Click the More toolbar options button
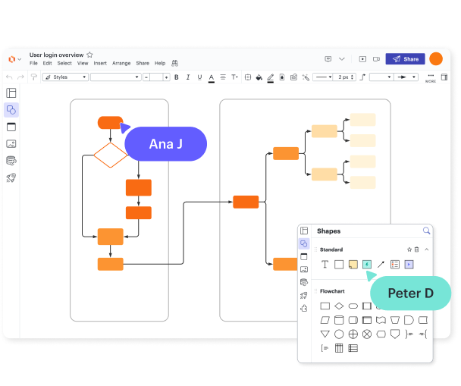Screen dimensions: 461x386 pyautogui.click(x=431, y=77)
